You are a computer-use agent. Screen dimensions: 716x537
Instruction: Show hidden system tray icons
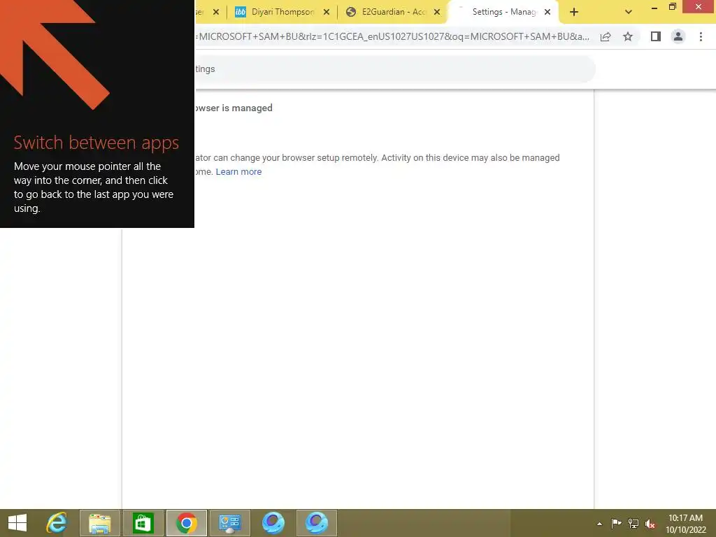(x=599, y=524)
